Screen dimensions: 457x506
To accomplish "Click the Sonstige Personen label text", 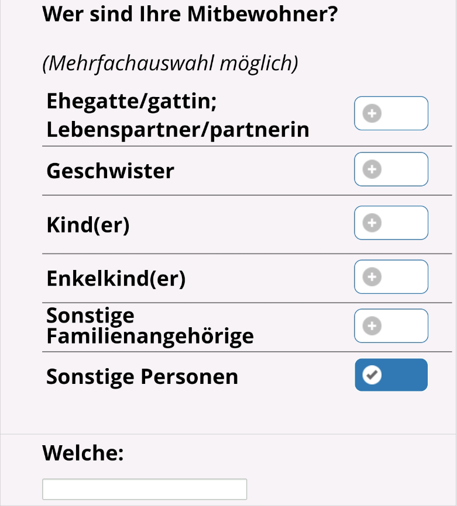I will tap(142, 376).
